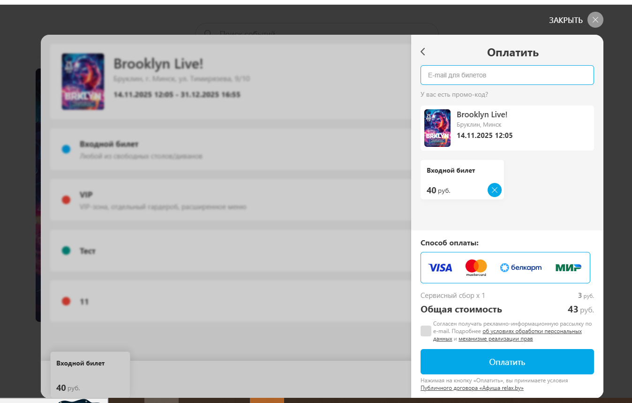This screenshot has width=632, height=403.
Task: Open Публичного договора Афиша relax.by link
Action: tap(472, 388)
